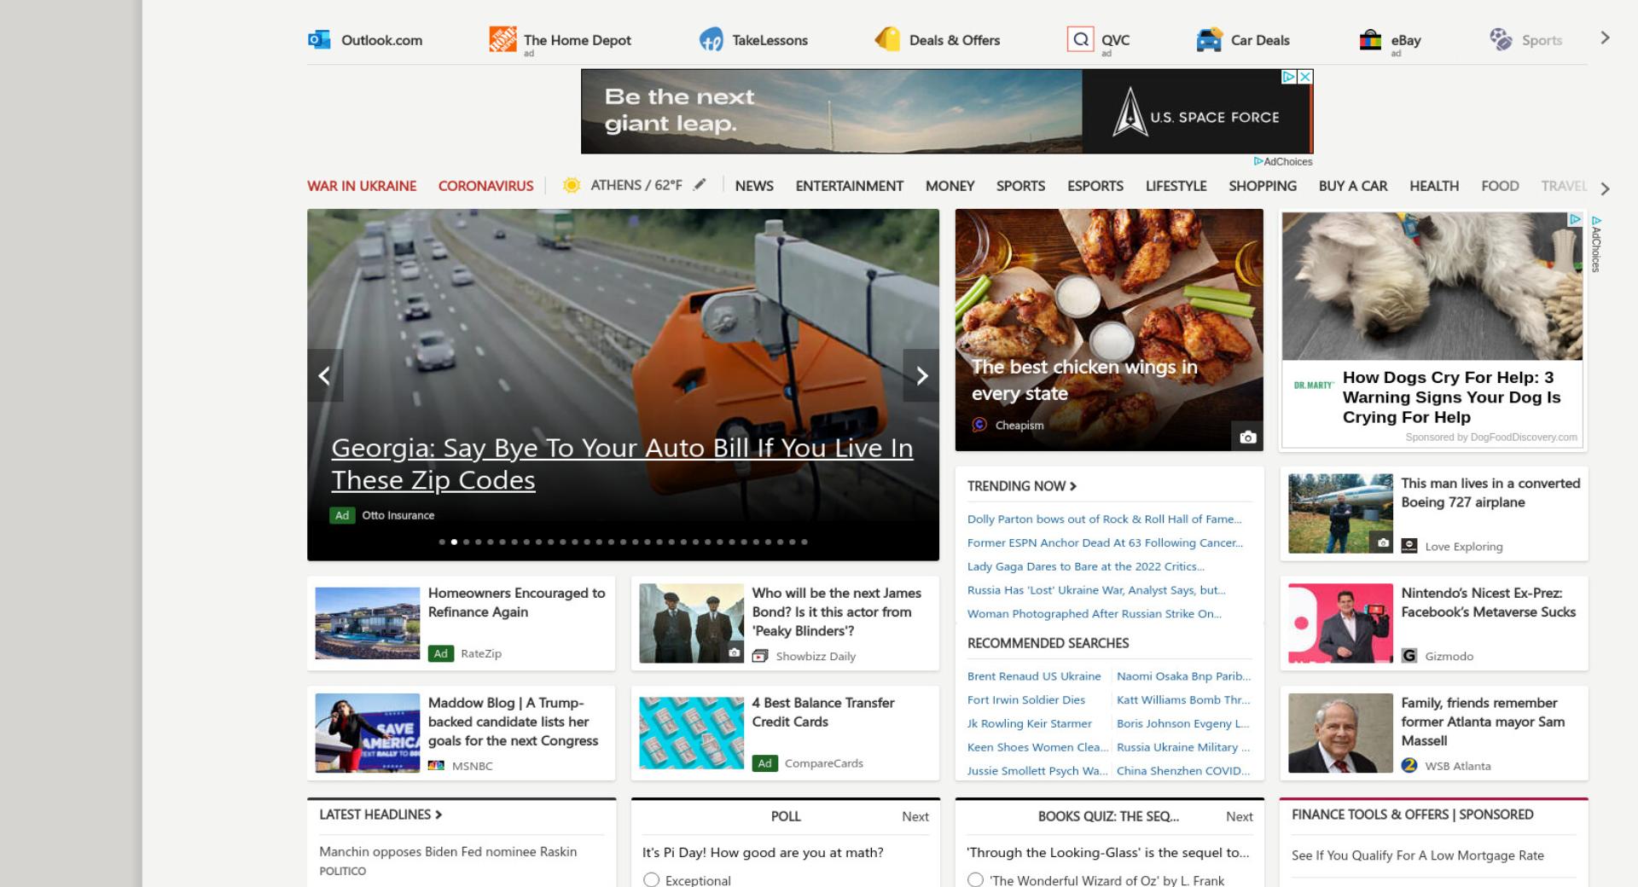The height and width of the screenshot is (887, 1638).
Task: Click the Gizmodo G source icon
Action: coord(1409,656)
